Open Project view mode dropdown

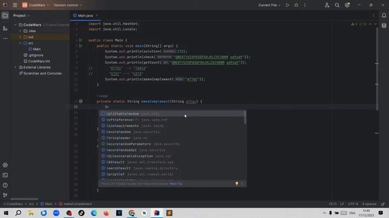click(21, 16)
